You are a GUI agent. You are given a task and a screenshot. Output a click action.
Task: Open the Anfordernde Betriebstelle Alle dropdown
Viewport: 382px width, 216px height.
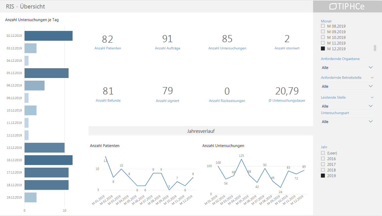click(x=347, y=86)
